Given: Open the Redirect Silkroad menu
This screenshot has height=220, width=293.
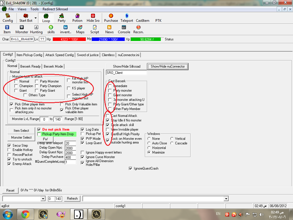Looking at the screenshot, I should (55, 9).
